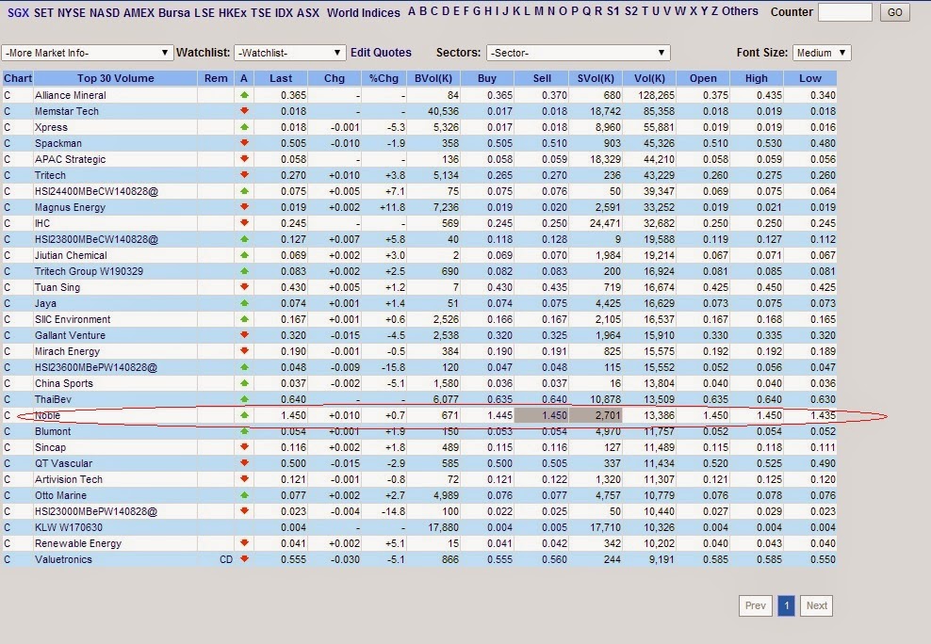
Task: Switch to the SGX market tab
Action: click(x=18, y=12)
